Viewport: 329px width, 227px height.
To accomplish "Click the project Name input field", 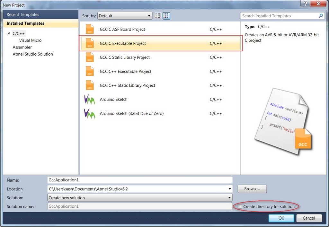I will tap(139, 180).
